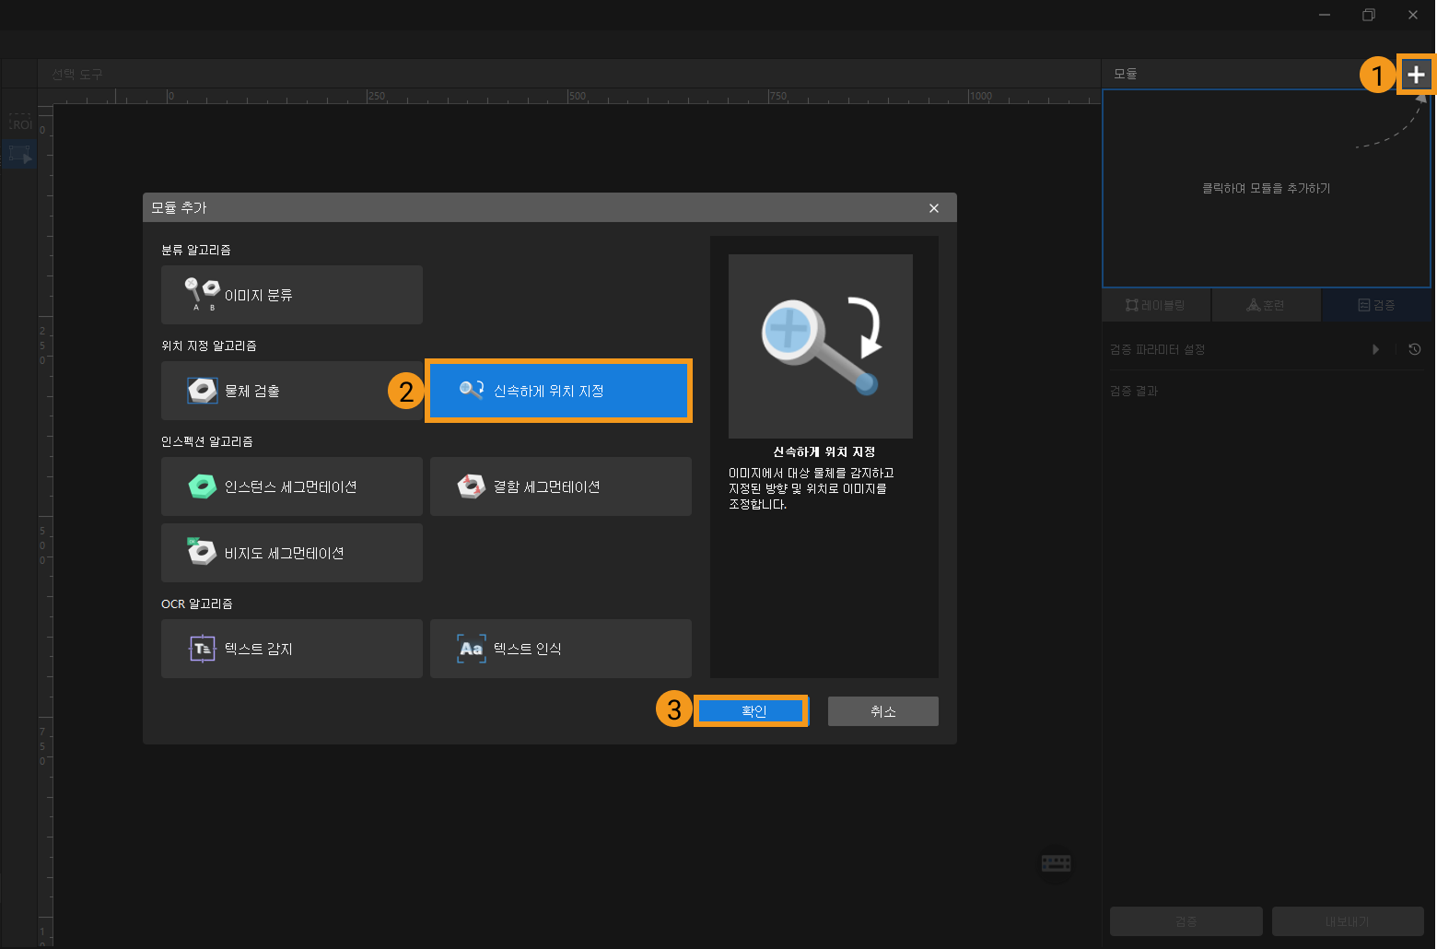
Task: Pick 비지도 세그먼테이션 module
Action: click(291, 553)
